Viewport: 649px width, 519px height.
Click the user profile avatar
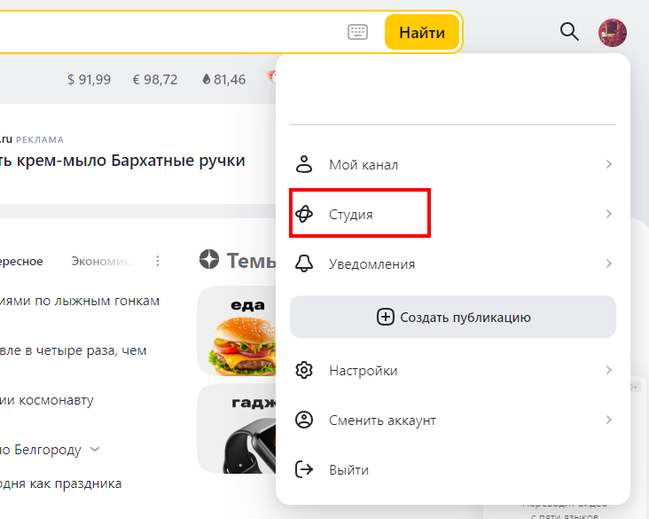612,32
